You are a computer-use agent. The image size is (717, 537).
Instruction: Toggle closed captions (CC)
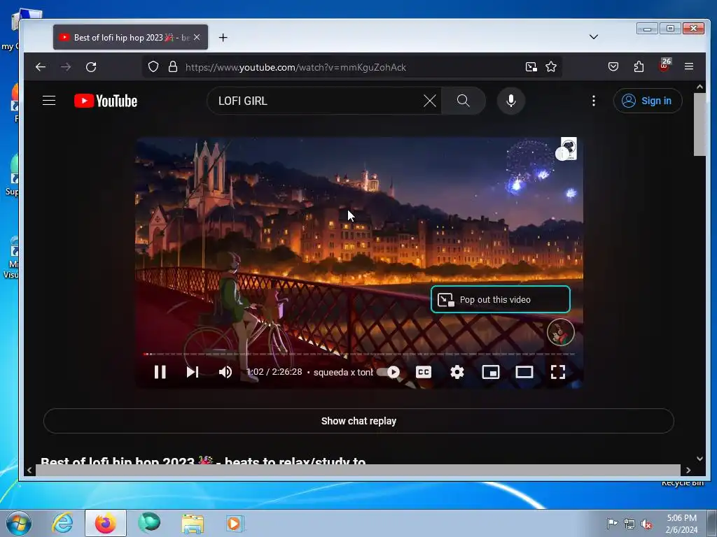[424, 372]
